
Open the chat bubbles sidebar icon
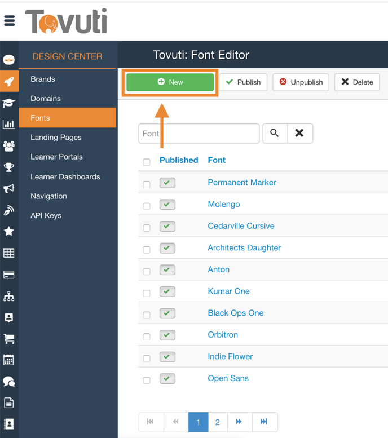click(x=9, y=382)
